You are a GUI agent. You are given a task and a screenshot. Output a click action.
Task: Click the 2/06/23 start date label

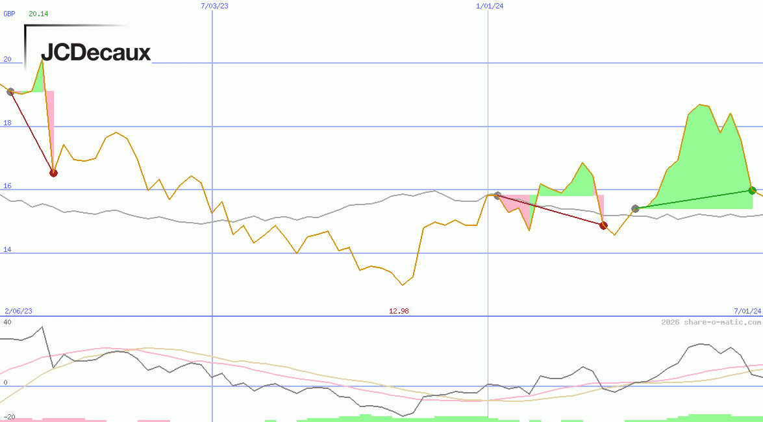18,312
